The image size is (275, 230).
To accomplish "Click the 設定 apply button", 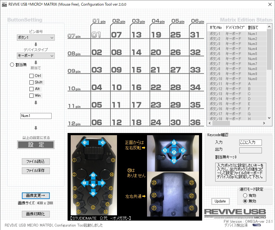I will (36, 145).
